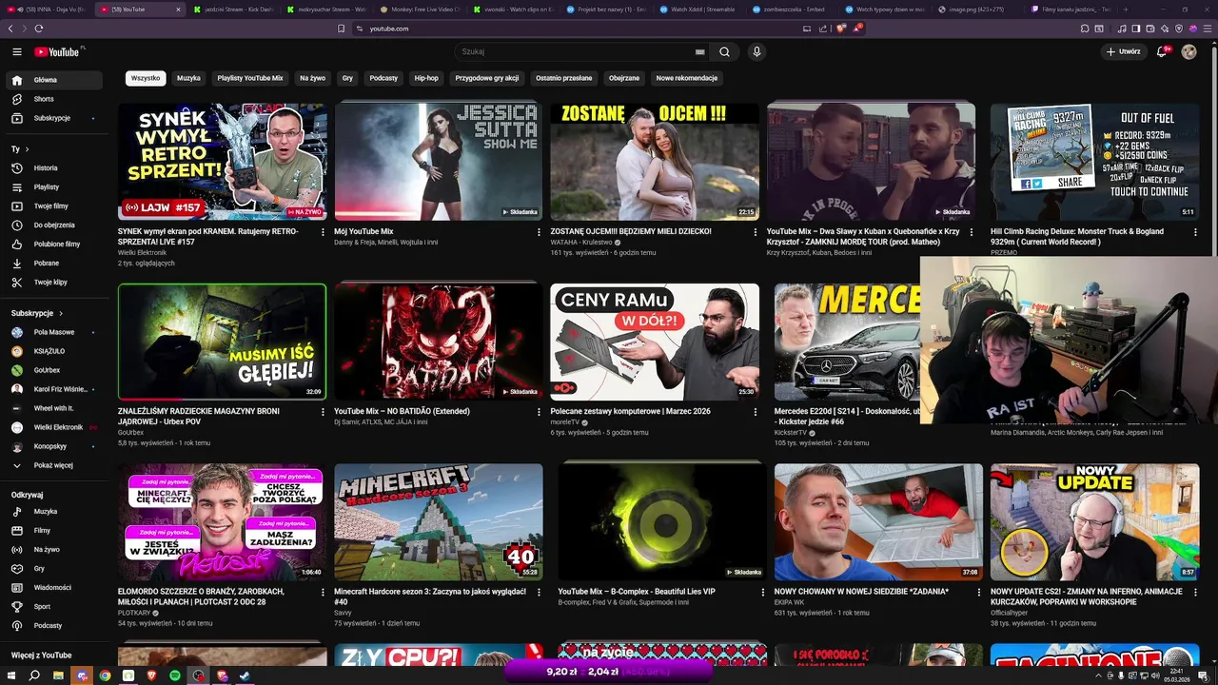This screenshot has height=685, width=1218.
Task: Open the on-screen keyboard icon in search box
Action: (x=700, y=51)
